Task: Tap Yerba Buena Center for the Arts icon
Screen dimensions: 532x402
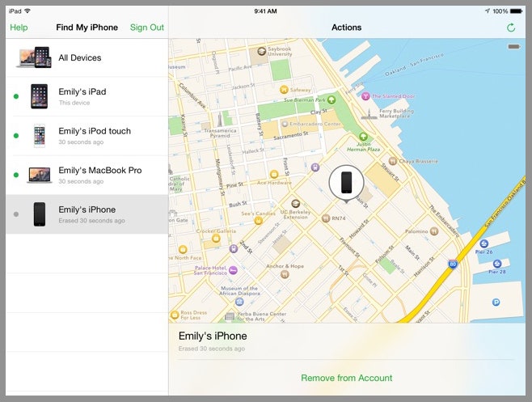Action: (230, 316)
